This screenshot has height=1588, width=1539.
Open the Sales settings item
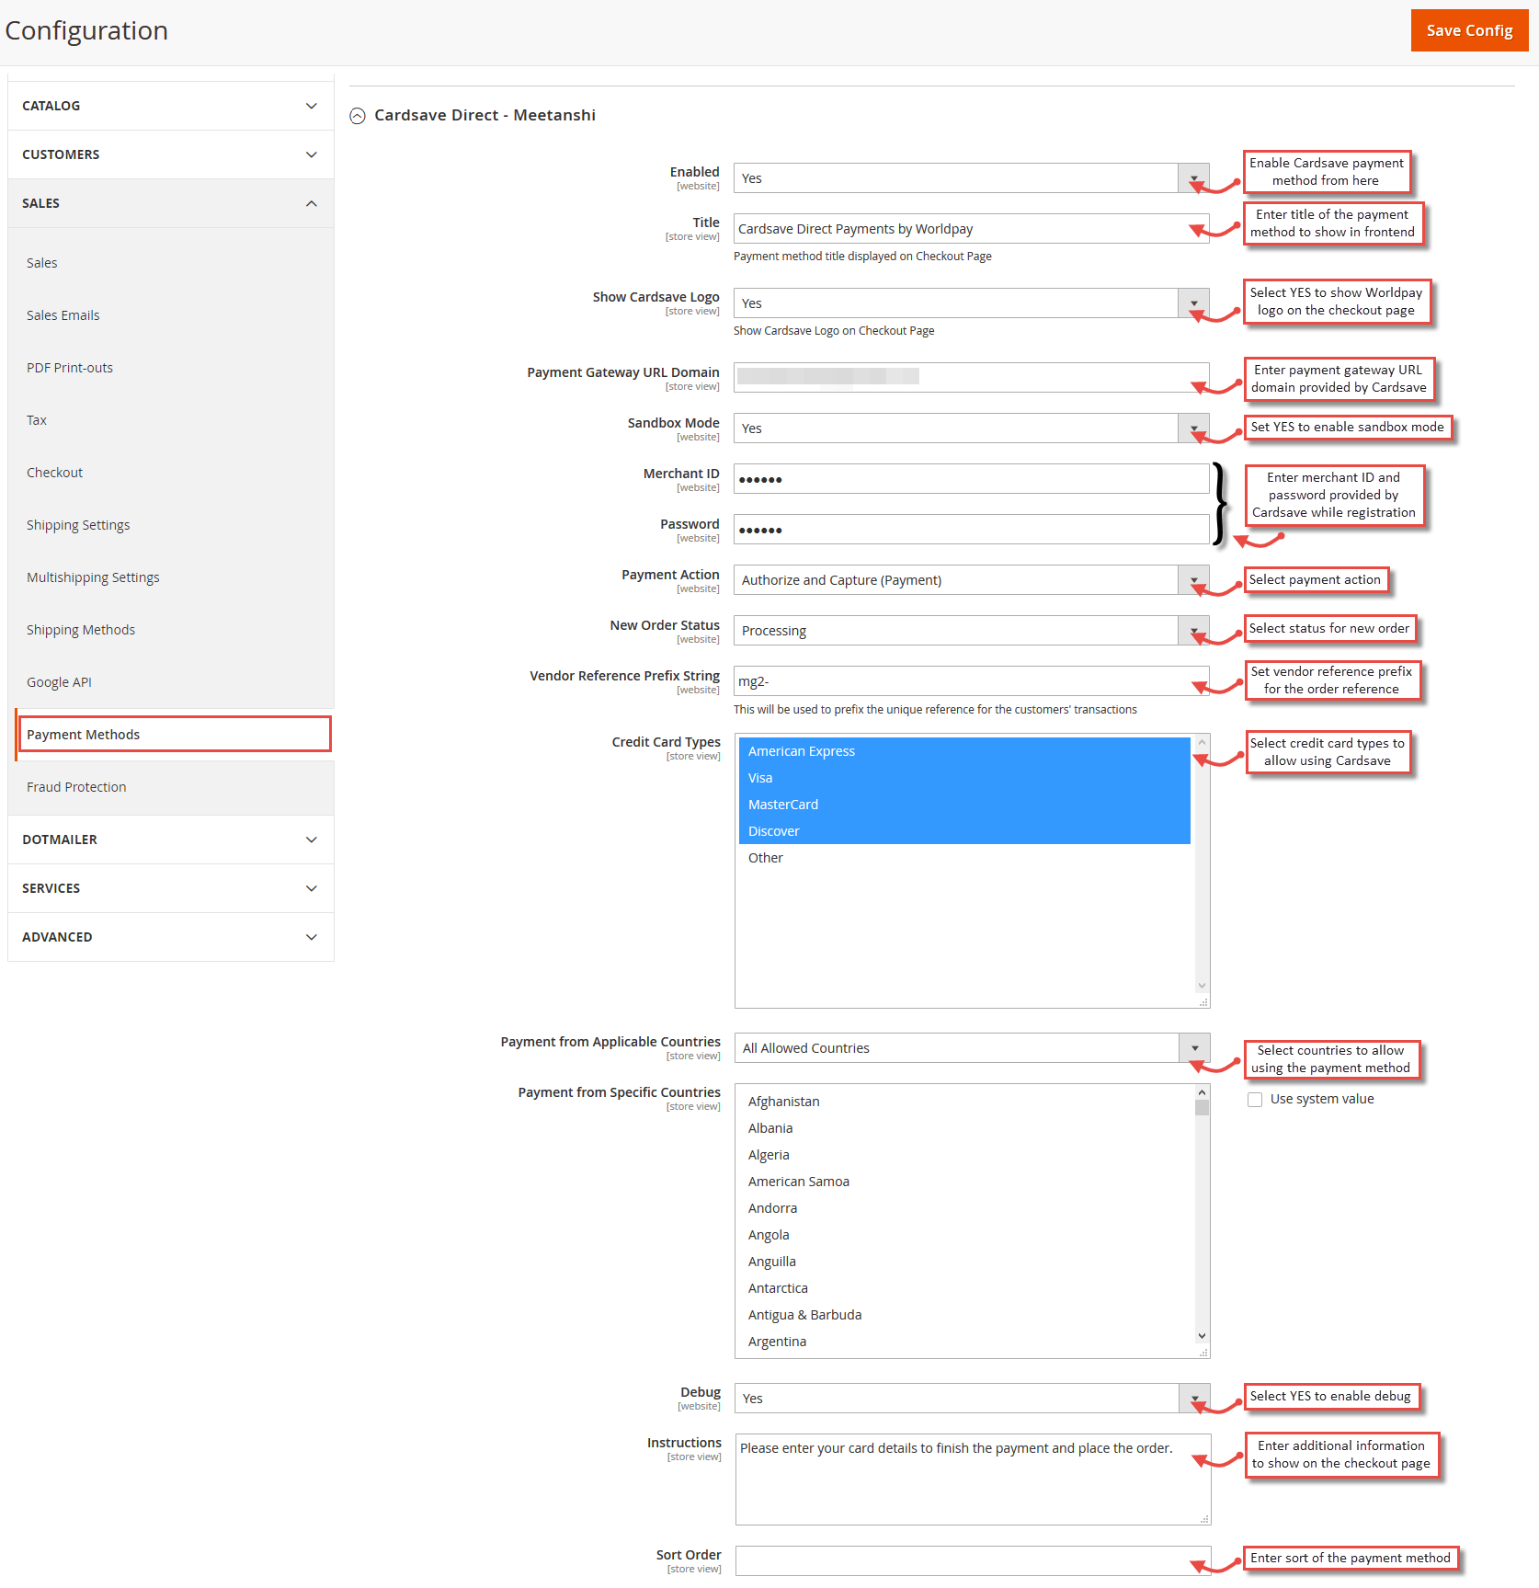coord(41,263)
